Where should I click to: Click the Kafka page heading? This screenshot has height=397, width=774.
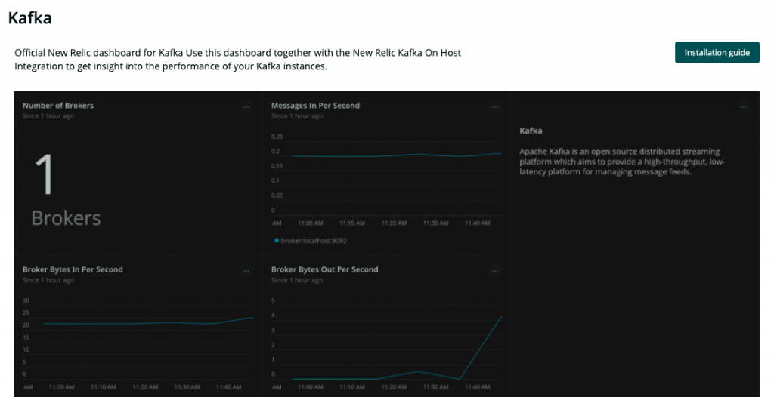click(x=29, y=18)
